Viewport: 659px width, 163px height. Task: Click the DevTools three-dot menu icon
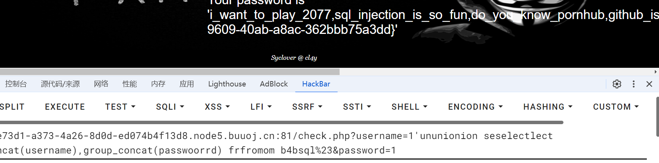coord(633,84)
